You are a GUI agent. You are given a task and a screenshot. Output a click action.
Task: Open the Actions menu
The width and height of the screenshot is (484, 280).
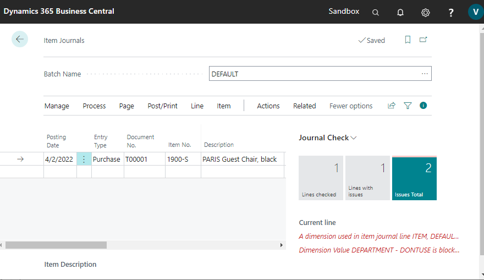268,106
